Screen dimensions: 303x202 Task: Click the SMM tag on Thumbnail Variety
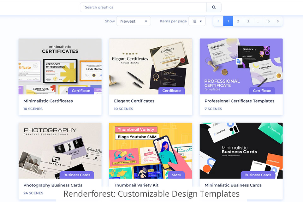click(176, 175)
